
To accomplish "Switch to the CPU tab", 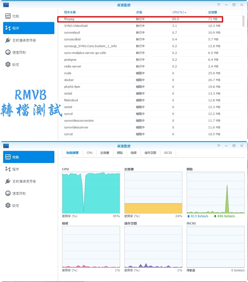I will click(89, 153).
